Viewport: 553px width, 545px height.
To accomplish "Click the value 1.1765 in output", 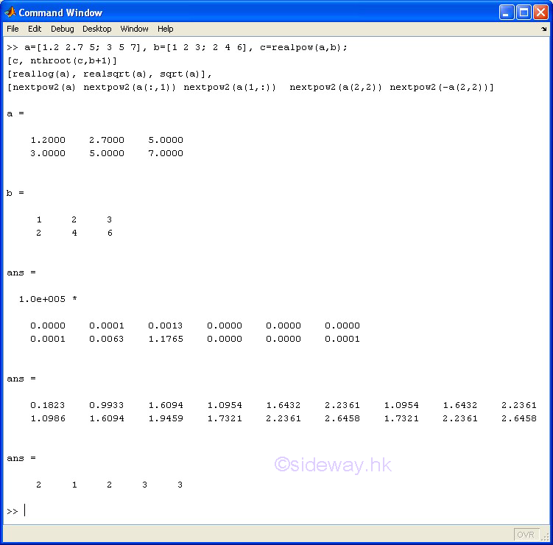I will tap(165, 339).
